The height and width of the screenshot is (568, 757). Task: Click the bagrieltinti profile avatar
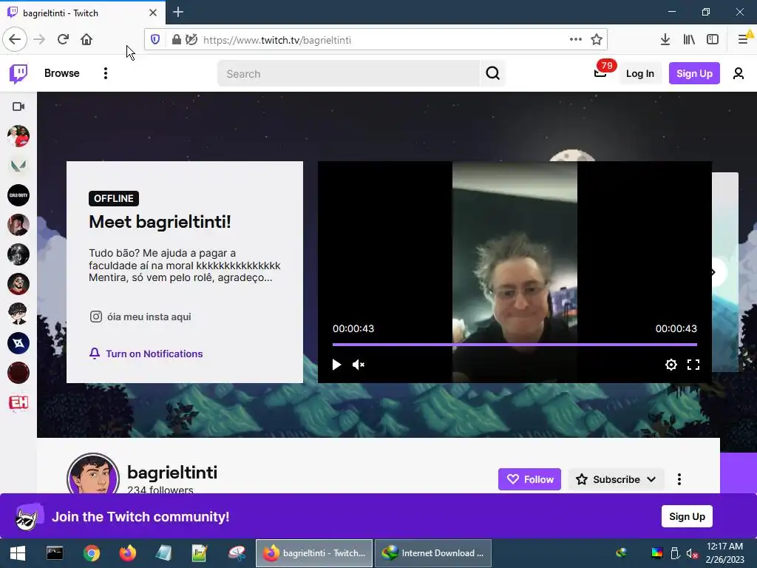coord(92,474)
